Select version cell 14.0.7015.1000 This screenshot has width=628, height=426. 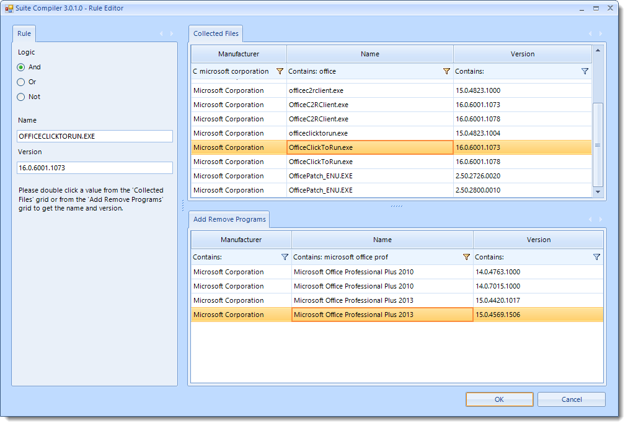coord(539,286)
